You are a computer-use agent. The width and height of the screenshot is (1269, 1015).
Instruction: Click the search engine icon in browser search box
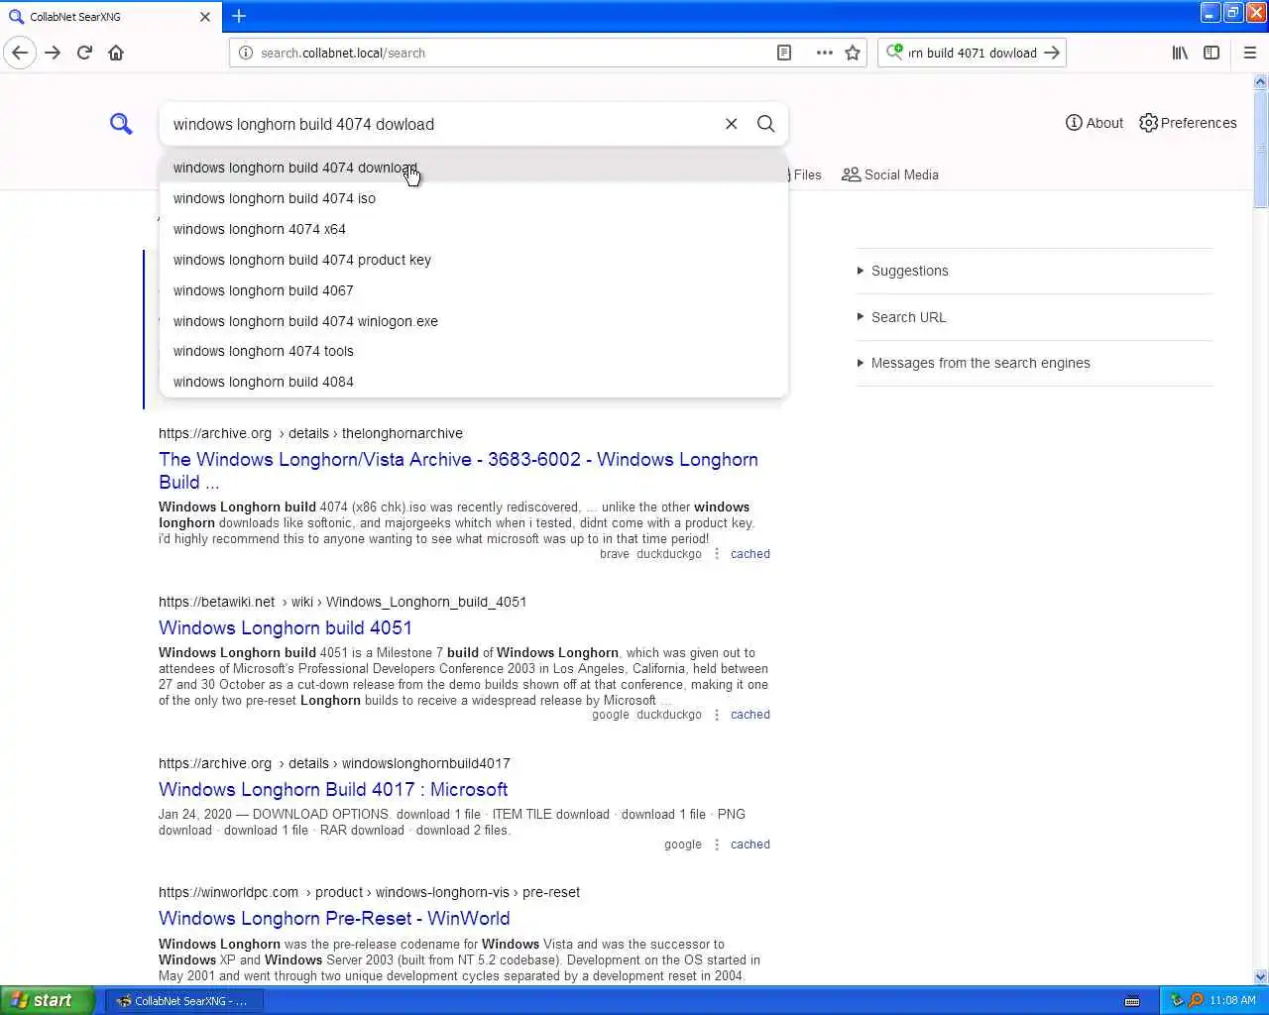pos(894,53)
